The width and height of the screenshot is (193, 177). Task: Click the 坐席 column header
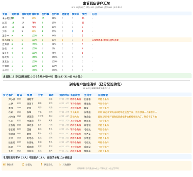click(29, 95)
